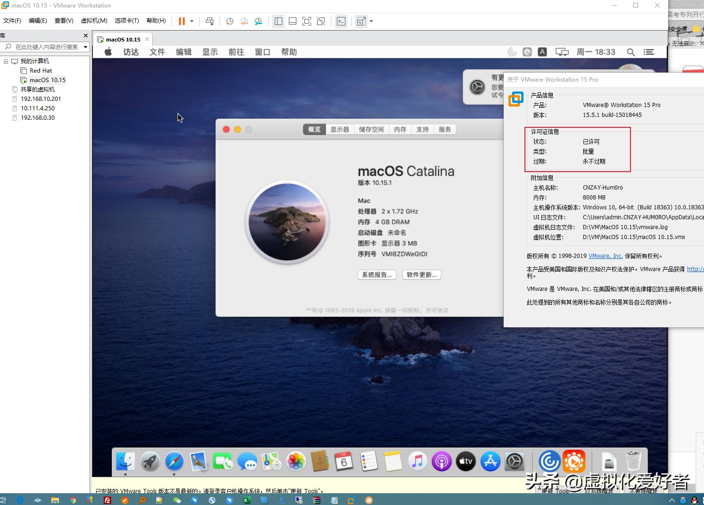The image size is (704, 505).
Task: Click the Unity mode icon
Action: click(x=321, y=21)
